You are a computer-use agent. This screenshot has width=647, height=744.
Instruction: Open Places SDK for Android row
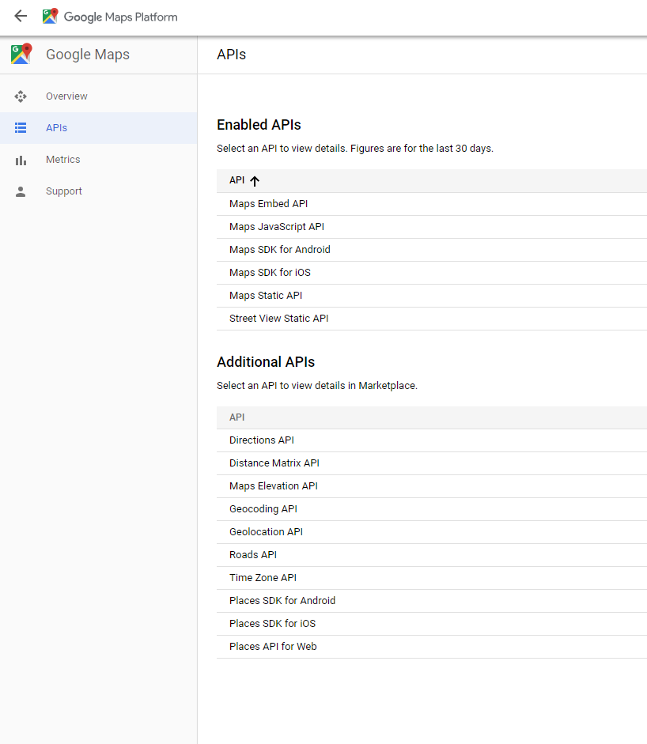432,601
